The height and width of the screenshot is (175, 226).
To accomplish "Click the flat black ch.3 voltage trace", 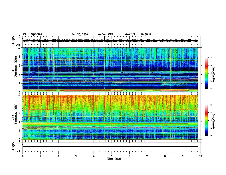I will (x=110, y=146).
